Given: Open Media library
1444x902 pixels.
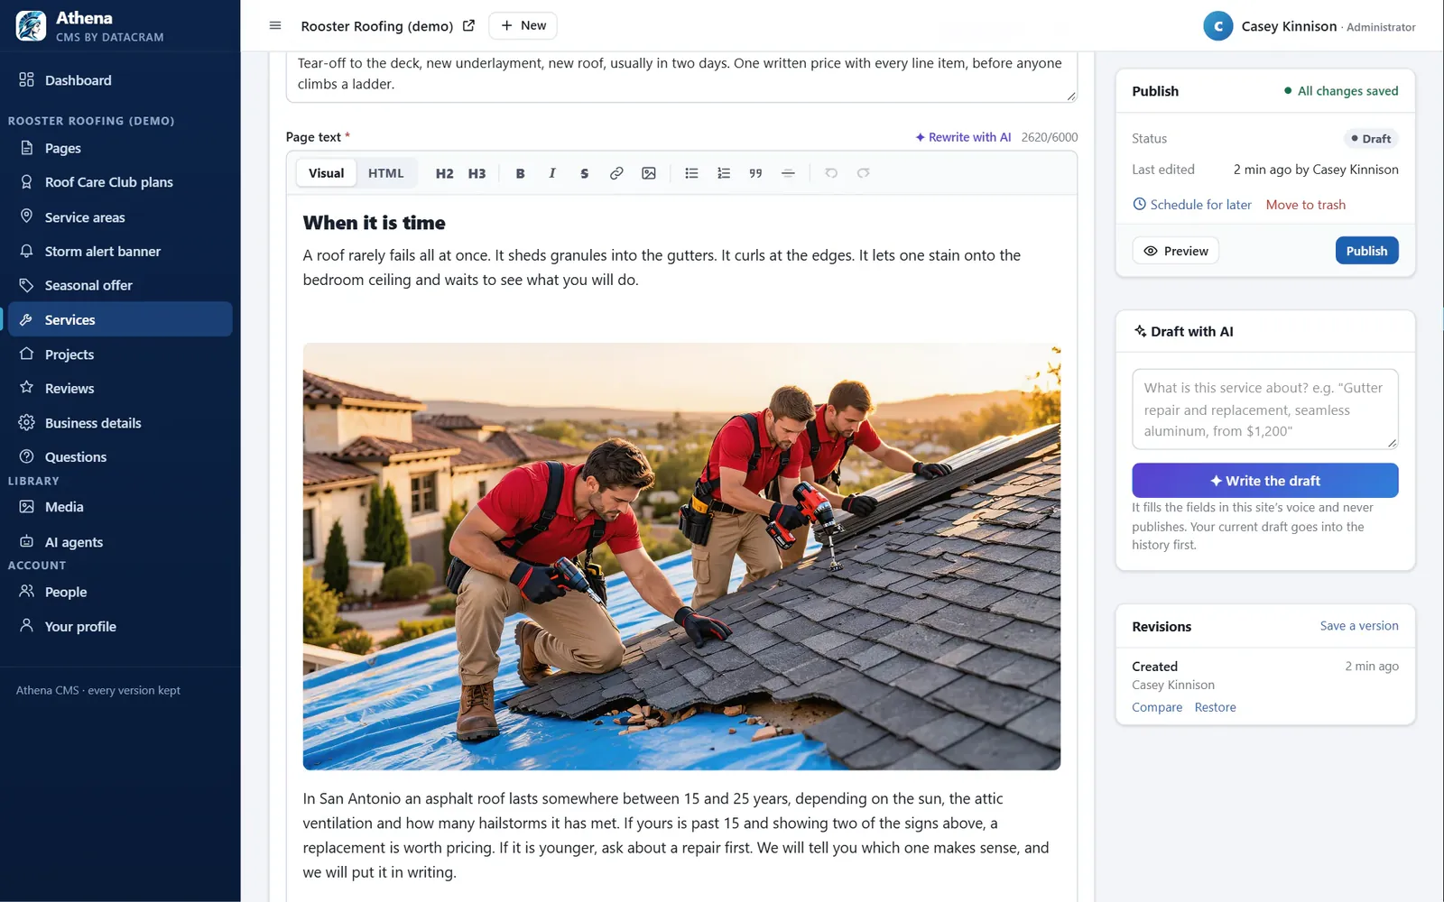Looking at the screenshot, I should tap(120, 507).
